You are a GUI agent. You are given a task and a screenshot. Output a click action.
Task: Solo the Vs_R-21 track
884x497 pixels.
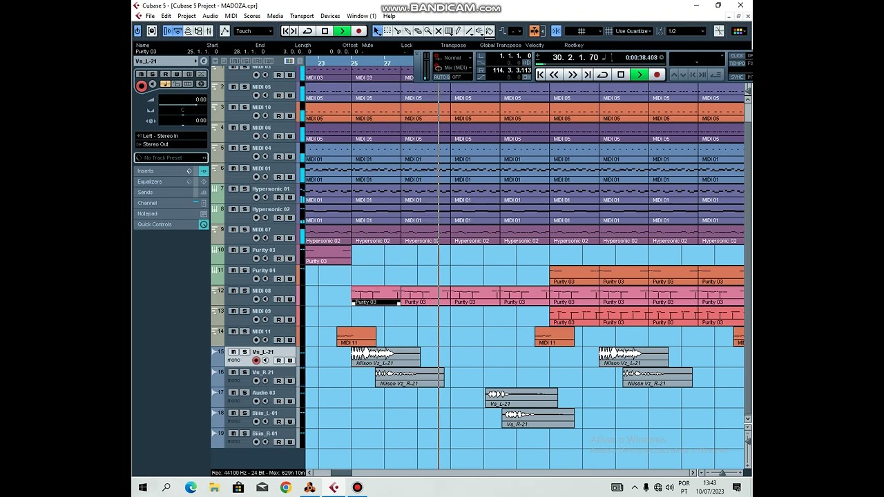click(x=244, y=373)
